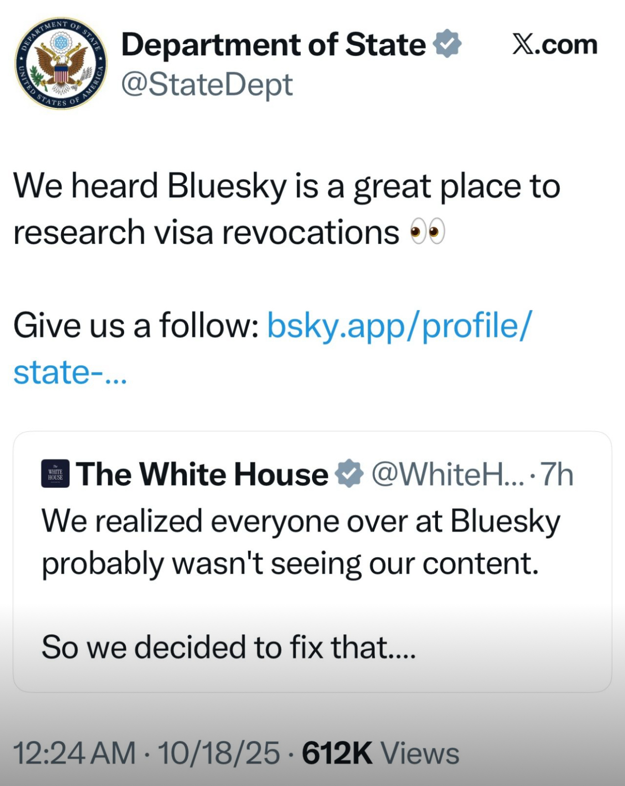Click the 7h timestamp on quoted post

coord(557,474)
